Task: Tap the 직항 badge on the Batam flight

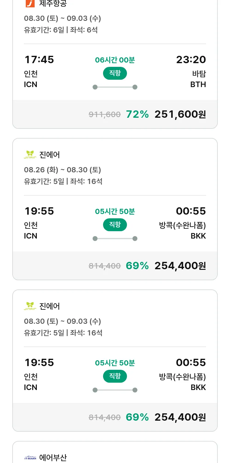Action: coord(115,73)
